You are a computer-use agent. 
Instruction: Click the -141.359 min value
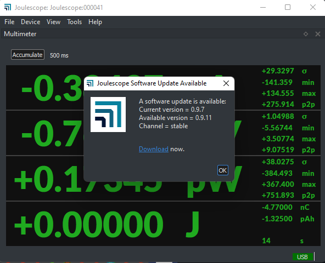point(277,82)
